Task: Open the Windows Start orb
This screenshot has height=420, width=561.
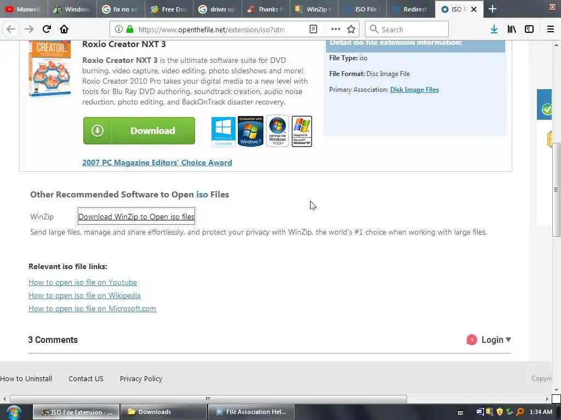Action: [13, 412]
